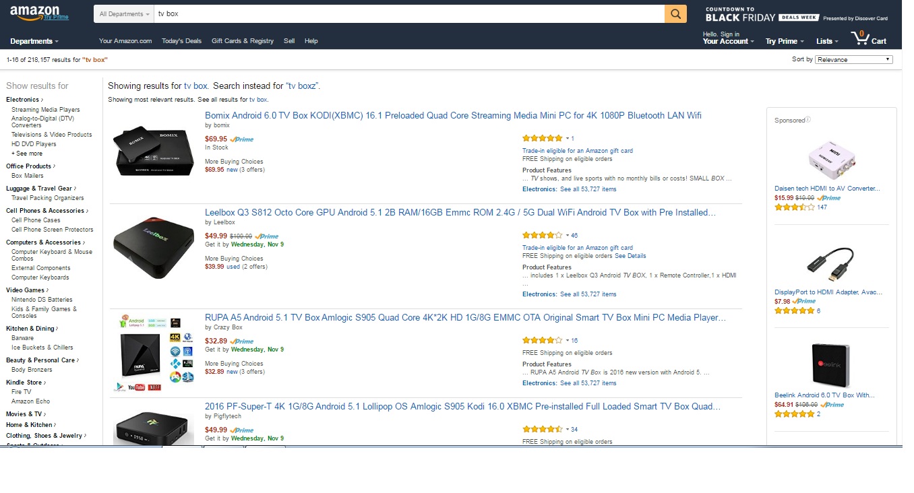Expand Your Account menu
The image size is (914, 493).
pos(729,41)
